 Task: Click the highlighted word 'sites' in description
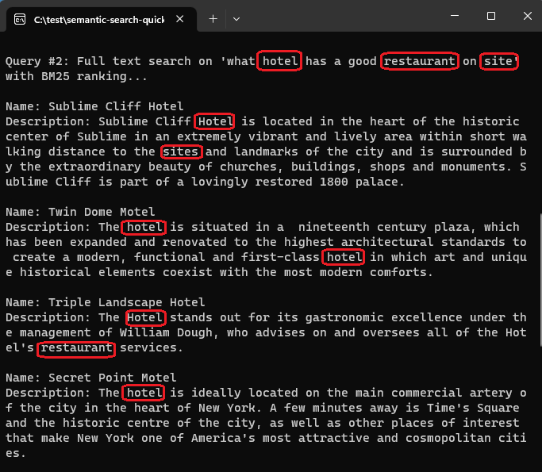click(x=181, y=152)
